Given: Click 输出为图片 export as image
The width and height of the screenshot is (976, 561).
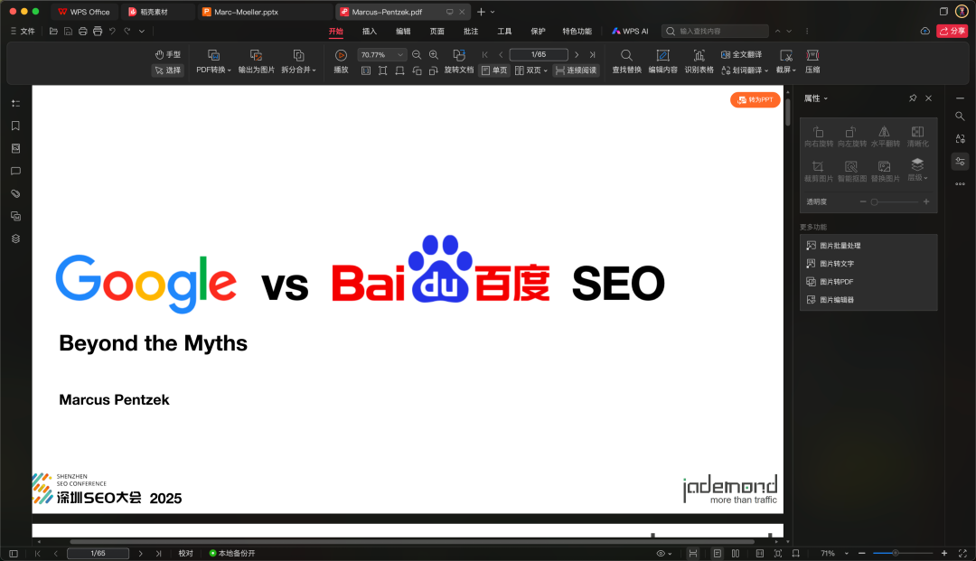Looking at the screenshot, I should point(256,62).
